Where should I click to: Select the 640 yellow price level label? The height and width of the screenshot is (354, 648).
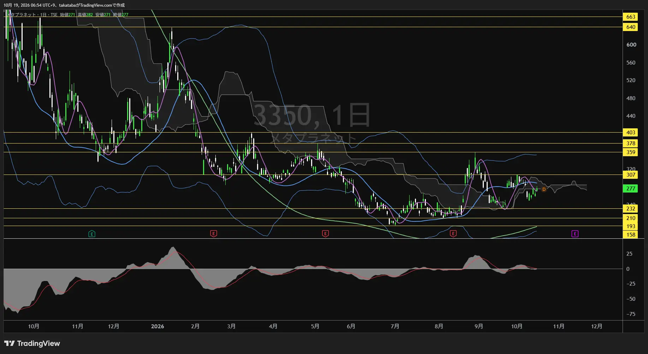click(631, 27)
